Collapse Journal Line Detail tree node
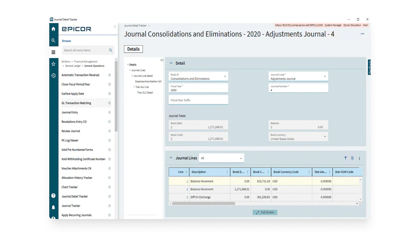Image resolution: width=420 pixels, height=236 pixels. [132, 76]
